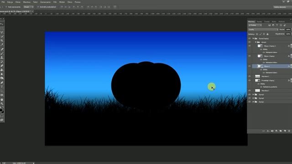Open the Plik menu
Screen dimensions: 292x164
coord(3,2)
